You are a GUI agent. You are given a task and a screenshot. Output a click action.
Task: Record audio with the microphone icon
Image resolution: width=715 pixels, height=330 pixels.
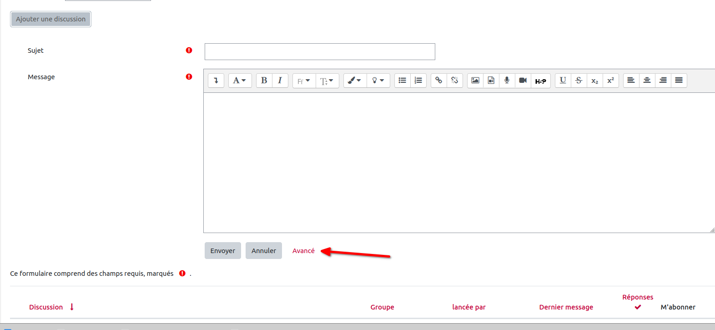pos(507,81)
